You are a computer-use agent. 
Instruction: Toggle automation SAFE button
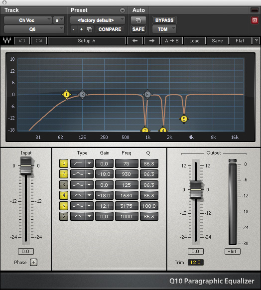click(x=138, y=29)
